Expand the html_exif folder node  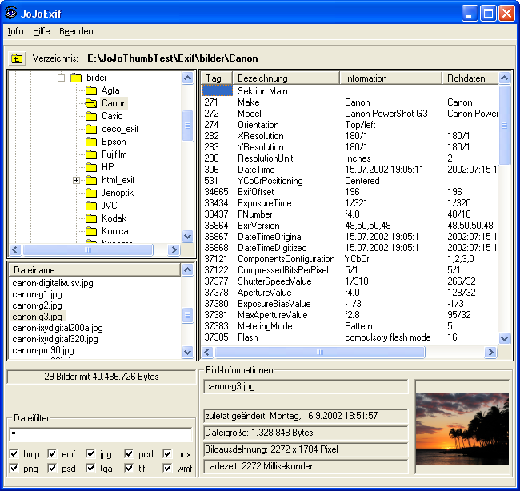pos(77,180)
